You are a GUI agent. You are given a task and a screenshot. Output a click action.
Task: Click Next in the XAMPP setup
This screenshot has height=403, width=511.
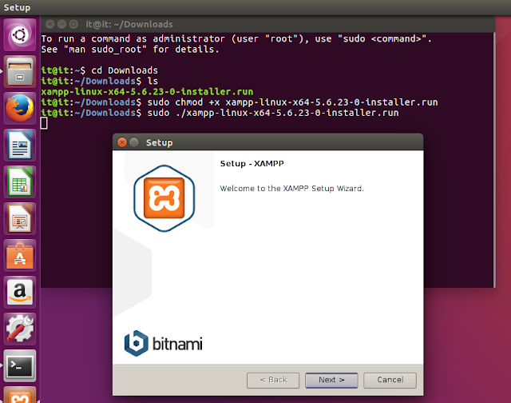(x=331, y=380)
